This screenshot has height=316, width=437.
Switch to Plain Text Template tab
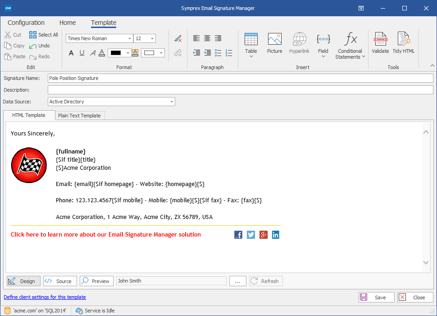79,116
